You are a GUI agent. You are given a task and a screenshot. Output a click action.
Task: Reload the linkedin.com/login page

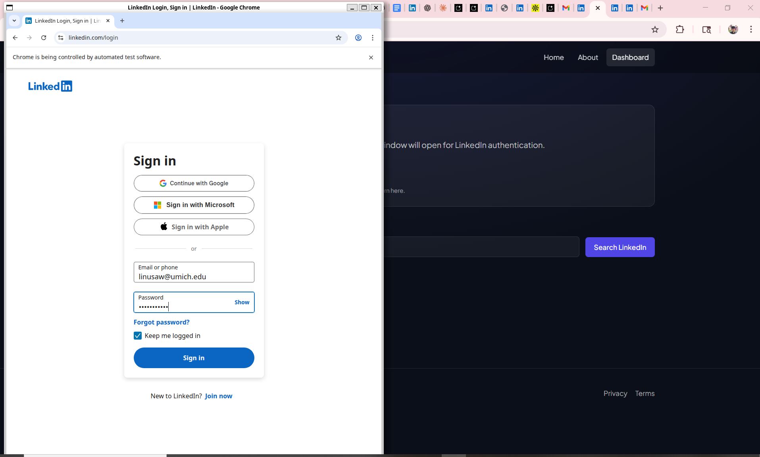tap(44, 38)
